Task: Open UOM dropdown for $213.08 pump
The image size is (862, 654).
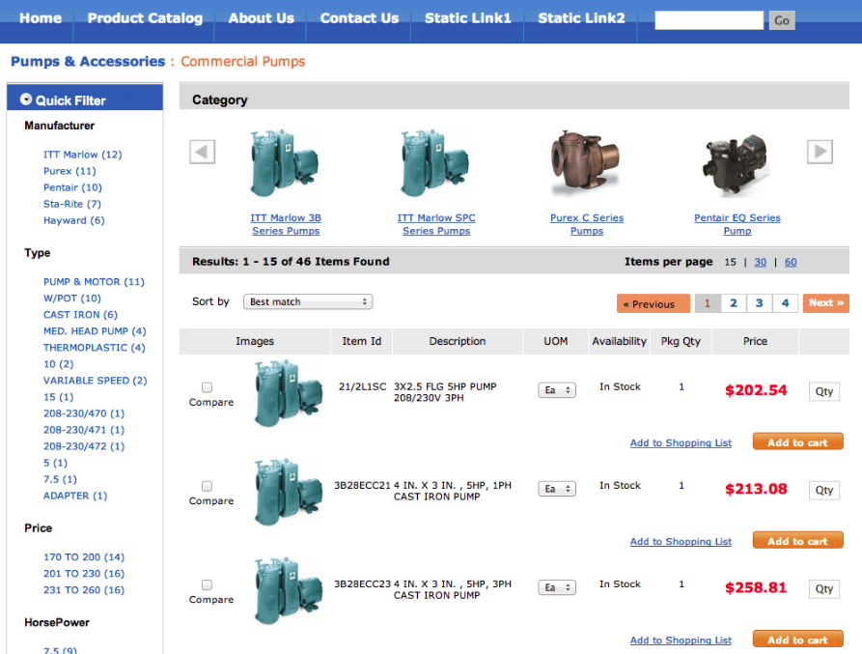Action: 557,489
